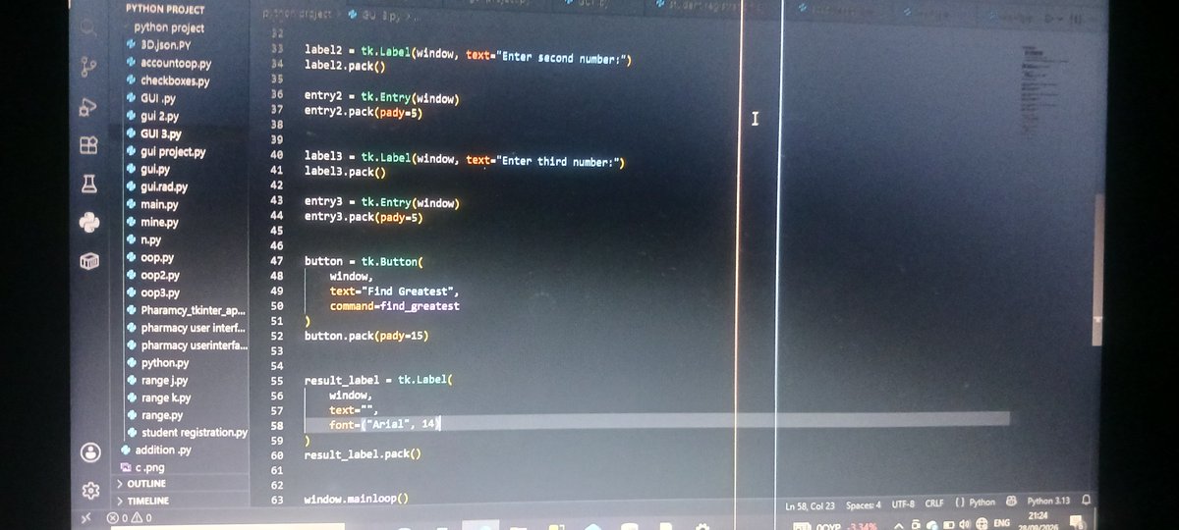This screenshot has width=1179, height=530.
Task: Open the Run and Debug view
Action: (88, 106)
